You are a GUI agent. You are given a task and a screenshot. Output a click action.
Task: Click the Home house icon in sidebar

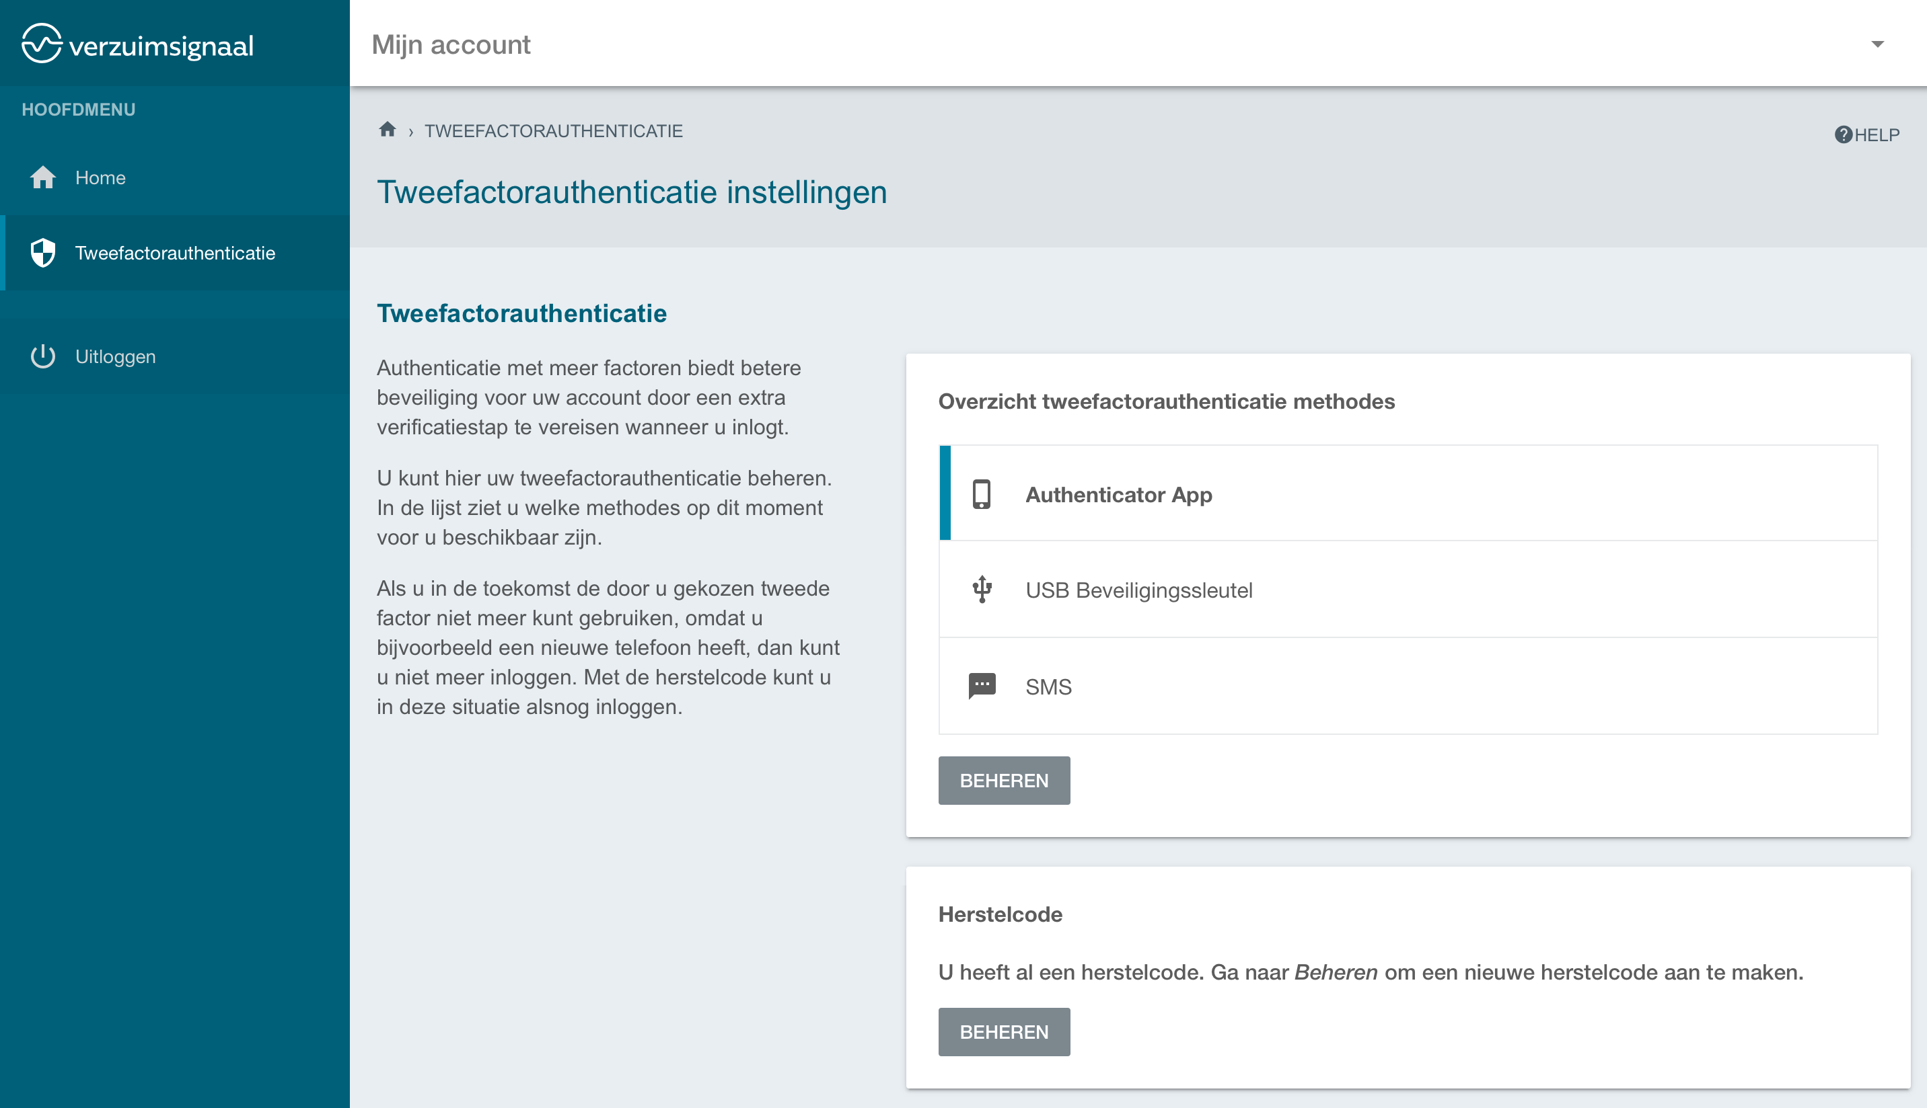click(x=42, y=177)
